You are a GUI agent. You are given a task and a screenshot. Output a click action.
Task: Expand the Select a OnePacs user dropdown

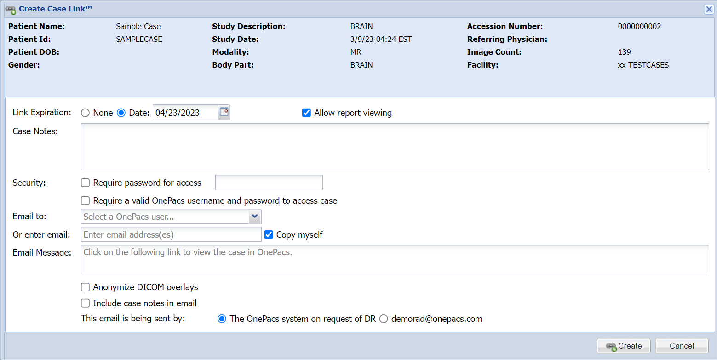255,217
